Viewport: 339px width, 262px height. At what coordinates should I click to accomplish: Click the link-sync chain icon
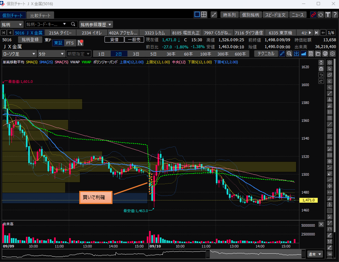click(313, 15)
